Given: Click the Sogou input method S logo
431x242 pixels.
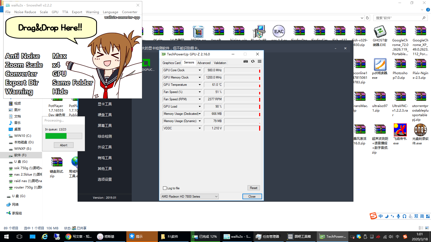Looking at the screenshot, I should click(373, 216).
